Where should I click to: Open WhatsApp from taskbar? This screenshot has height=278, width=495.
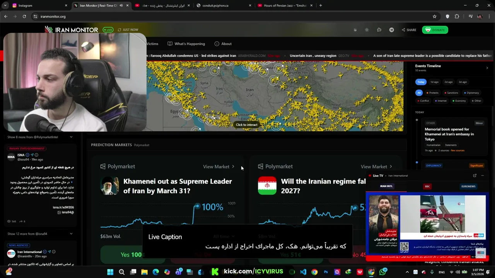click(383, 272)
